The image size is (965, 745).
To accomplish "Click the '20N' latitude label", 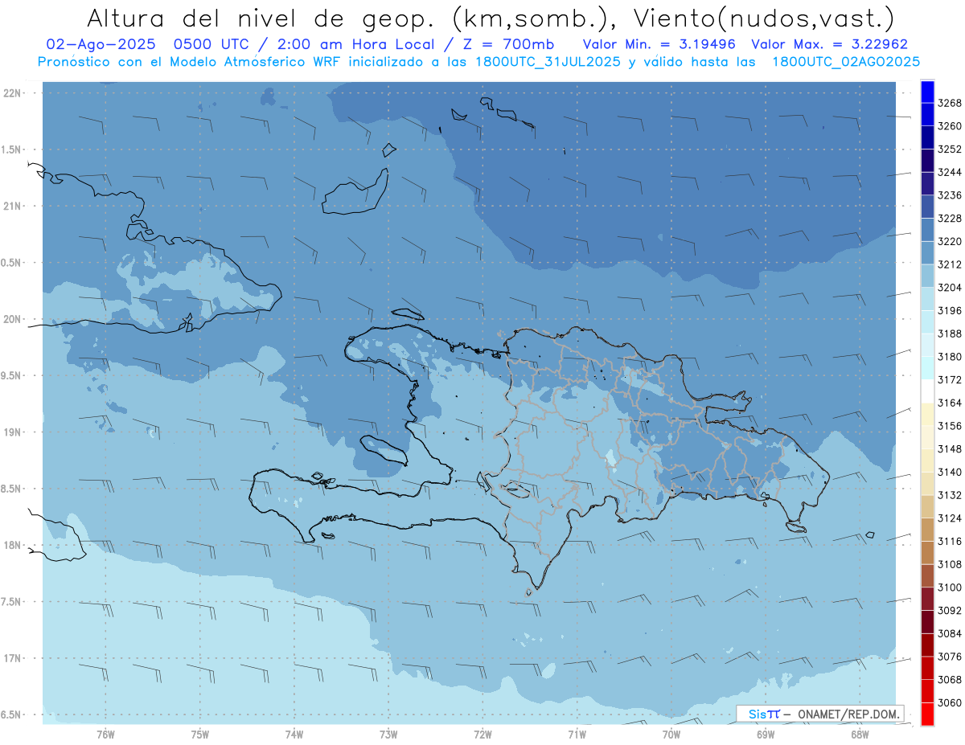I will tap(12, 319).
